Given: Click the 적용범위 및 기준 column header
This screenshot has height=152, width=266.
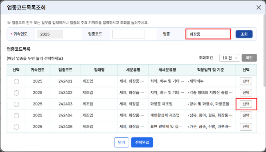Looking at the screenshot, I should 210,70.
